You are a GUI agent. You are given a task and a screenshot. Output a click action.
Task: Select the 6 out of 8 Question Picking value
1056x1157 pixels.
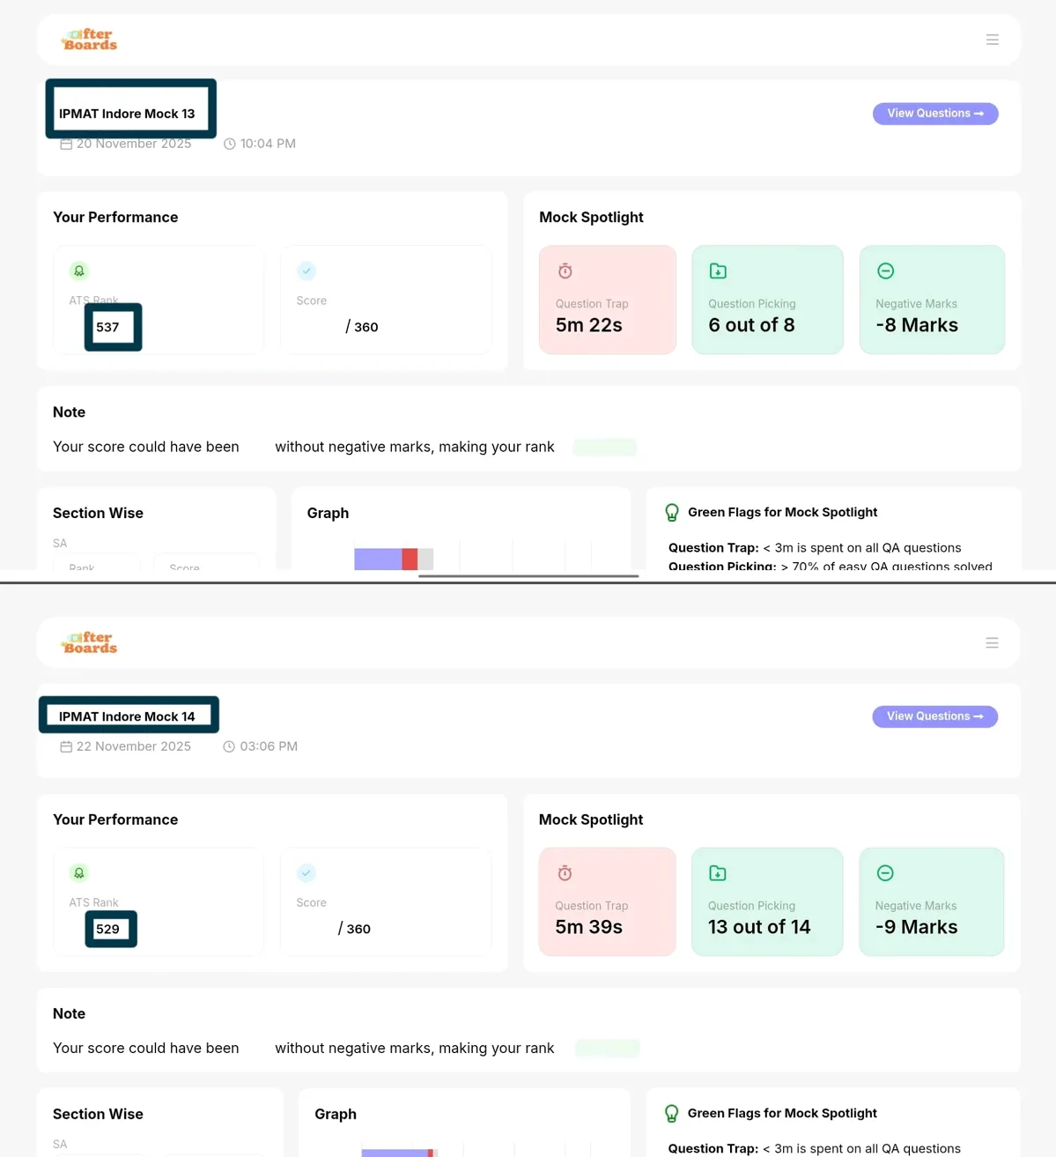pos(751,325)
